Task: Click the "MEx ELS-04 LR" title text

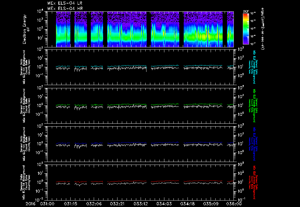Action: (65, 3)
